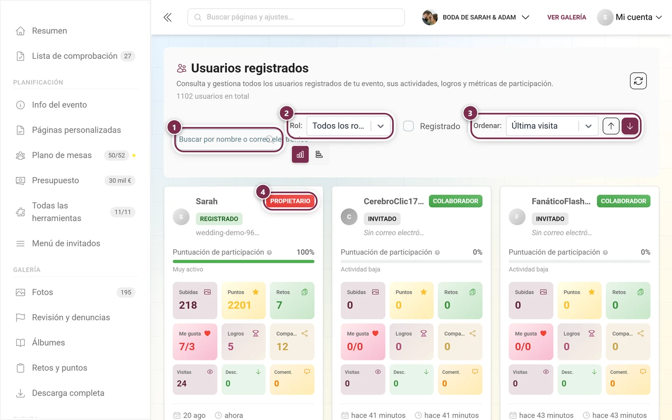This screenshot has width=672, height=420.
Task: Focus the Buscar por nombre o correo field
Action: (x=229, y=140)
